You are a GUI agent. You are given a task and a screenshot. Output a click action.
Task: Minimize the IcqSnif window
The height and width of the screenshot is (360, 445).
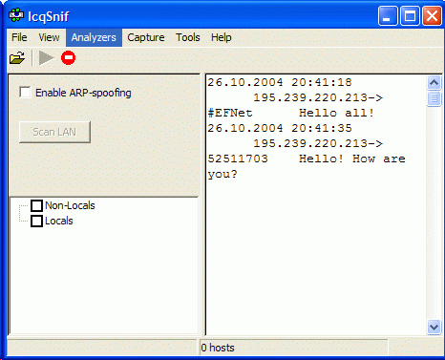[x=388, y=15]
